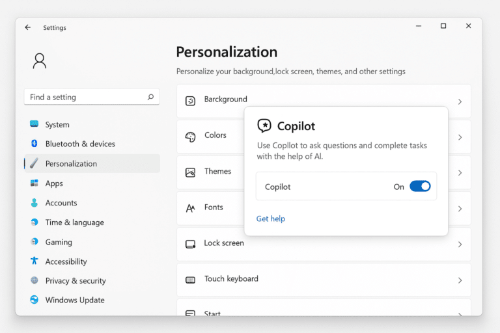This screenshot has height=333, width=500.
Task: Click the search magnifier icon
Action: coord(150,97)
